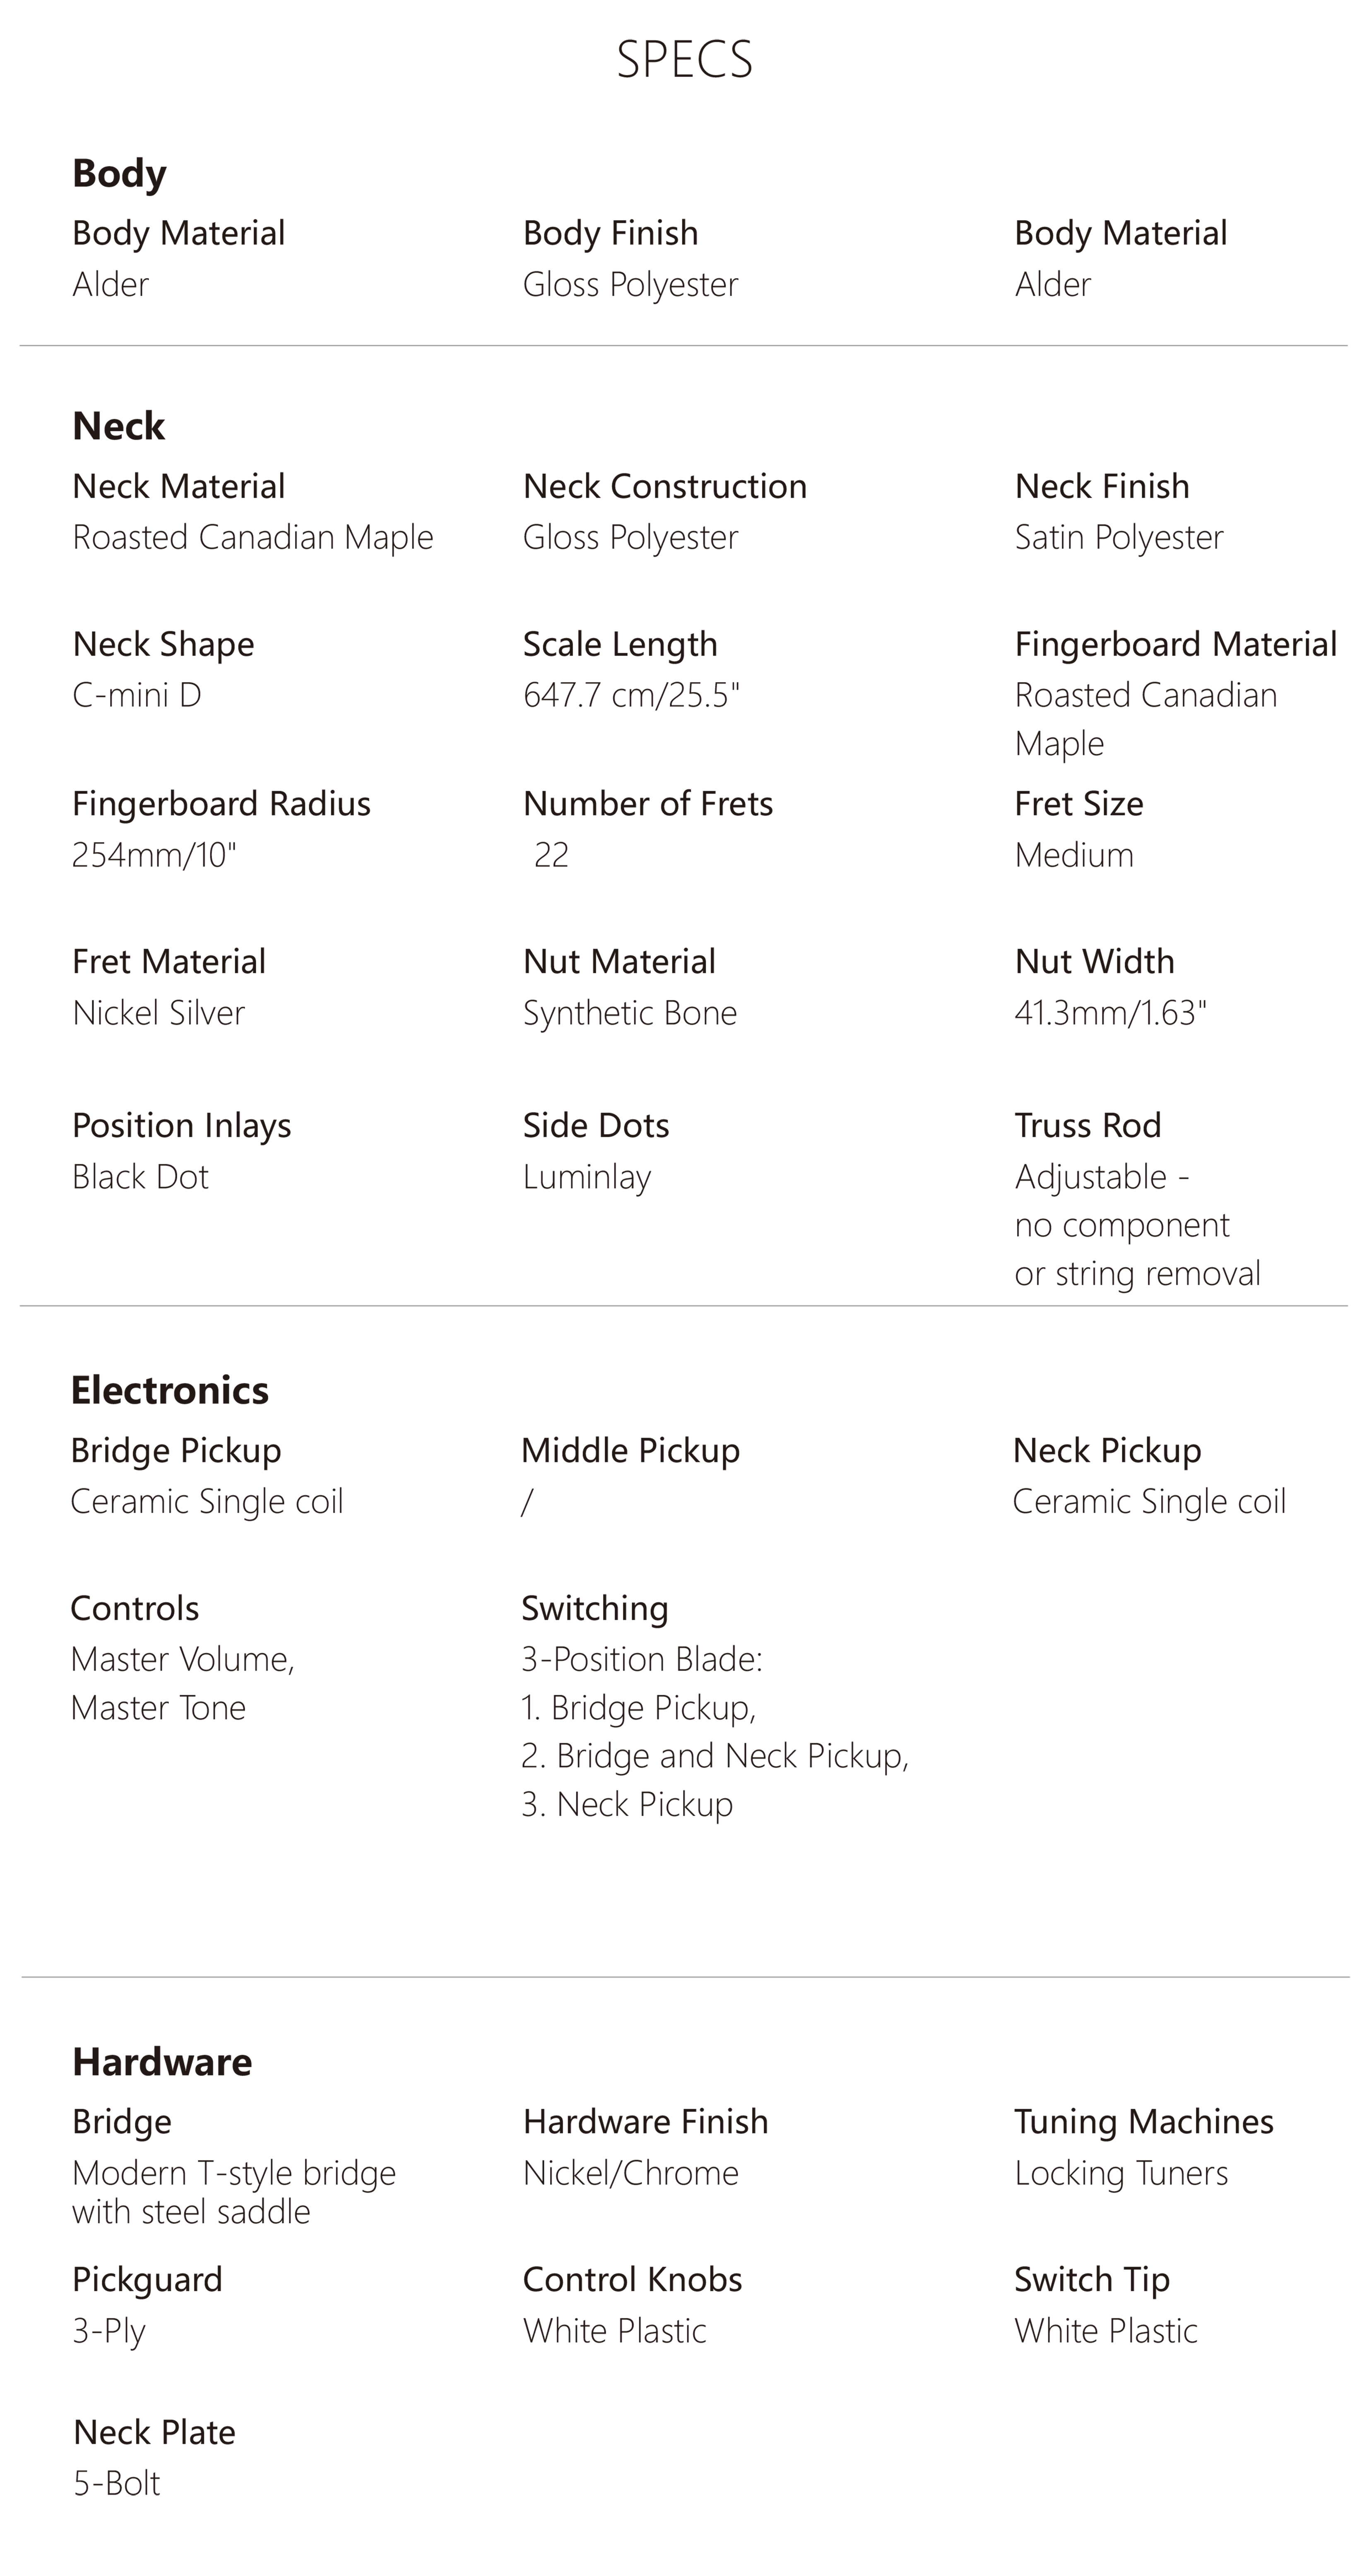Click the 5-Bolt neck plate value

point(116,2483)
